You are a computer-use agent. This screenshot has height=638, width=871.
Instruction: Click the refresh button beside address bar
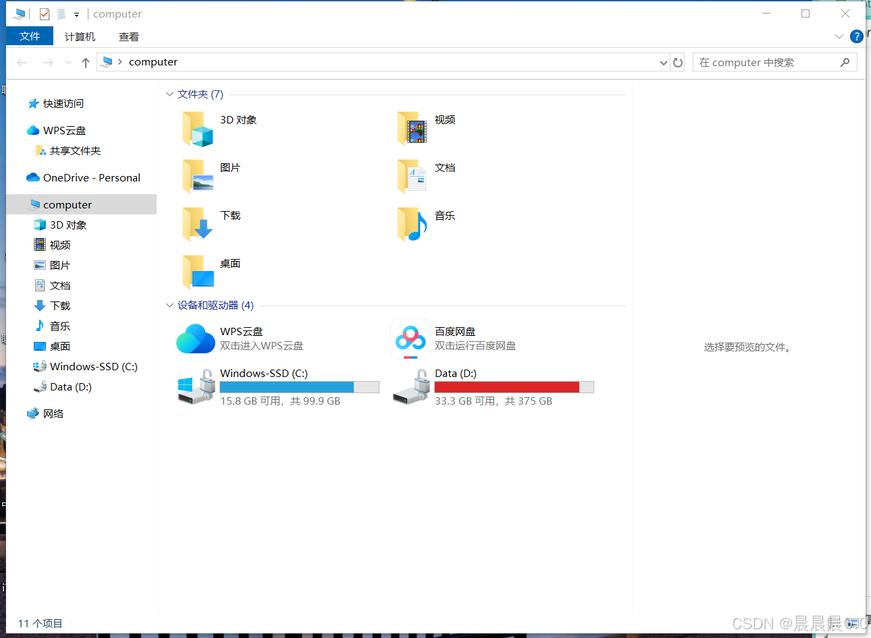pos(678,63)
